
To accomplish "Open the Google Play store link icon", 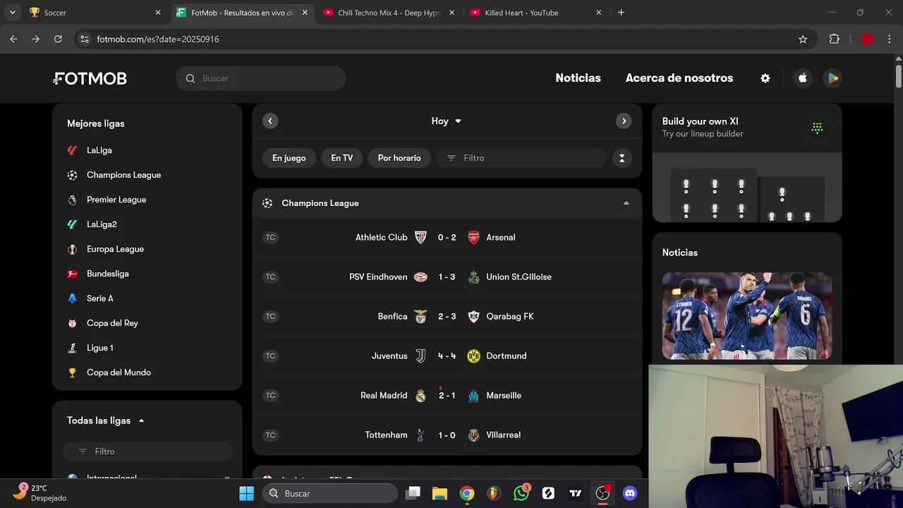I will pyautogui.click(x=833, y=78).
